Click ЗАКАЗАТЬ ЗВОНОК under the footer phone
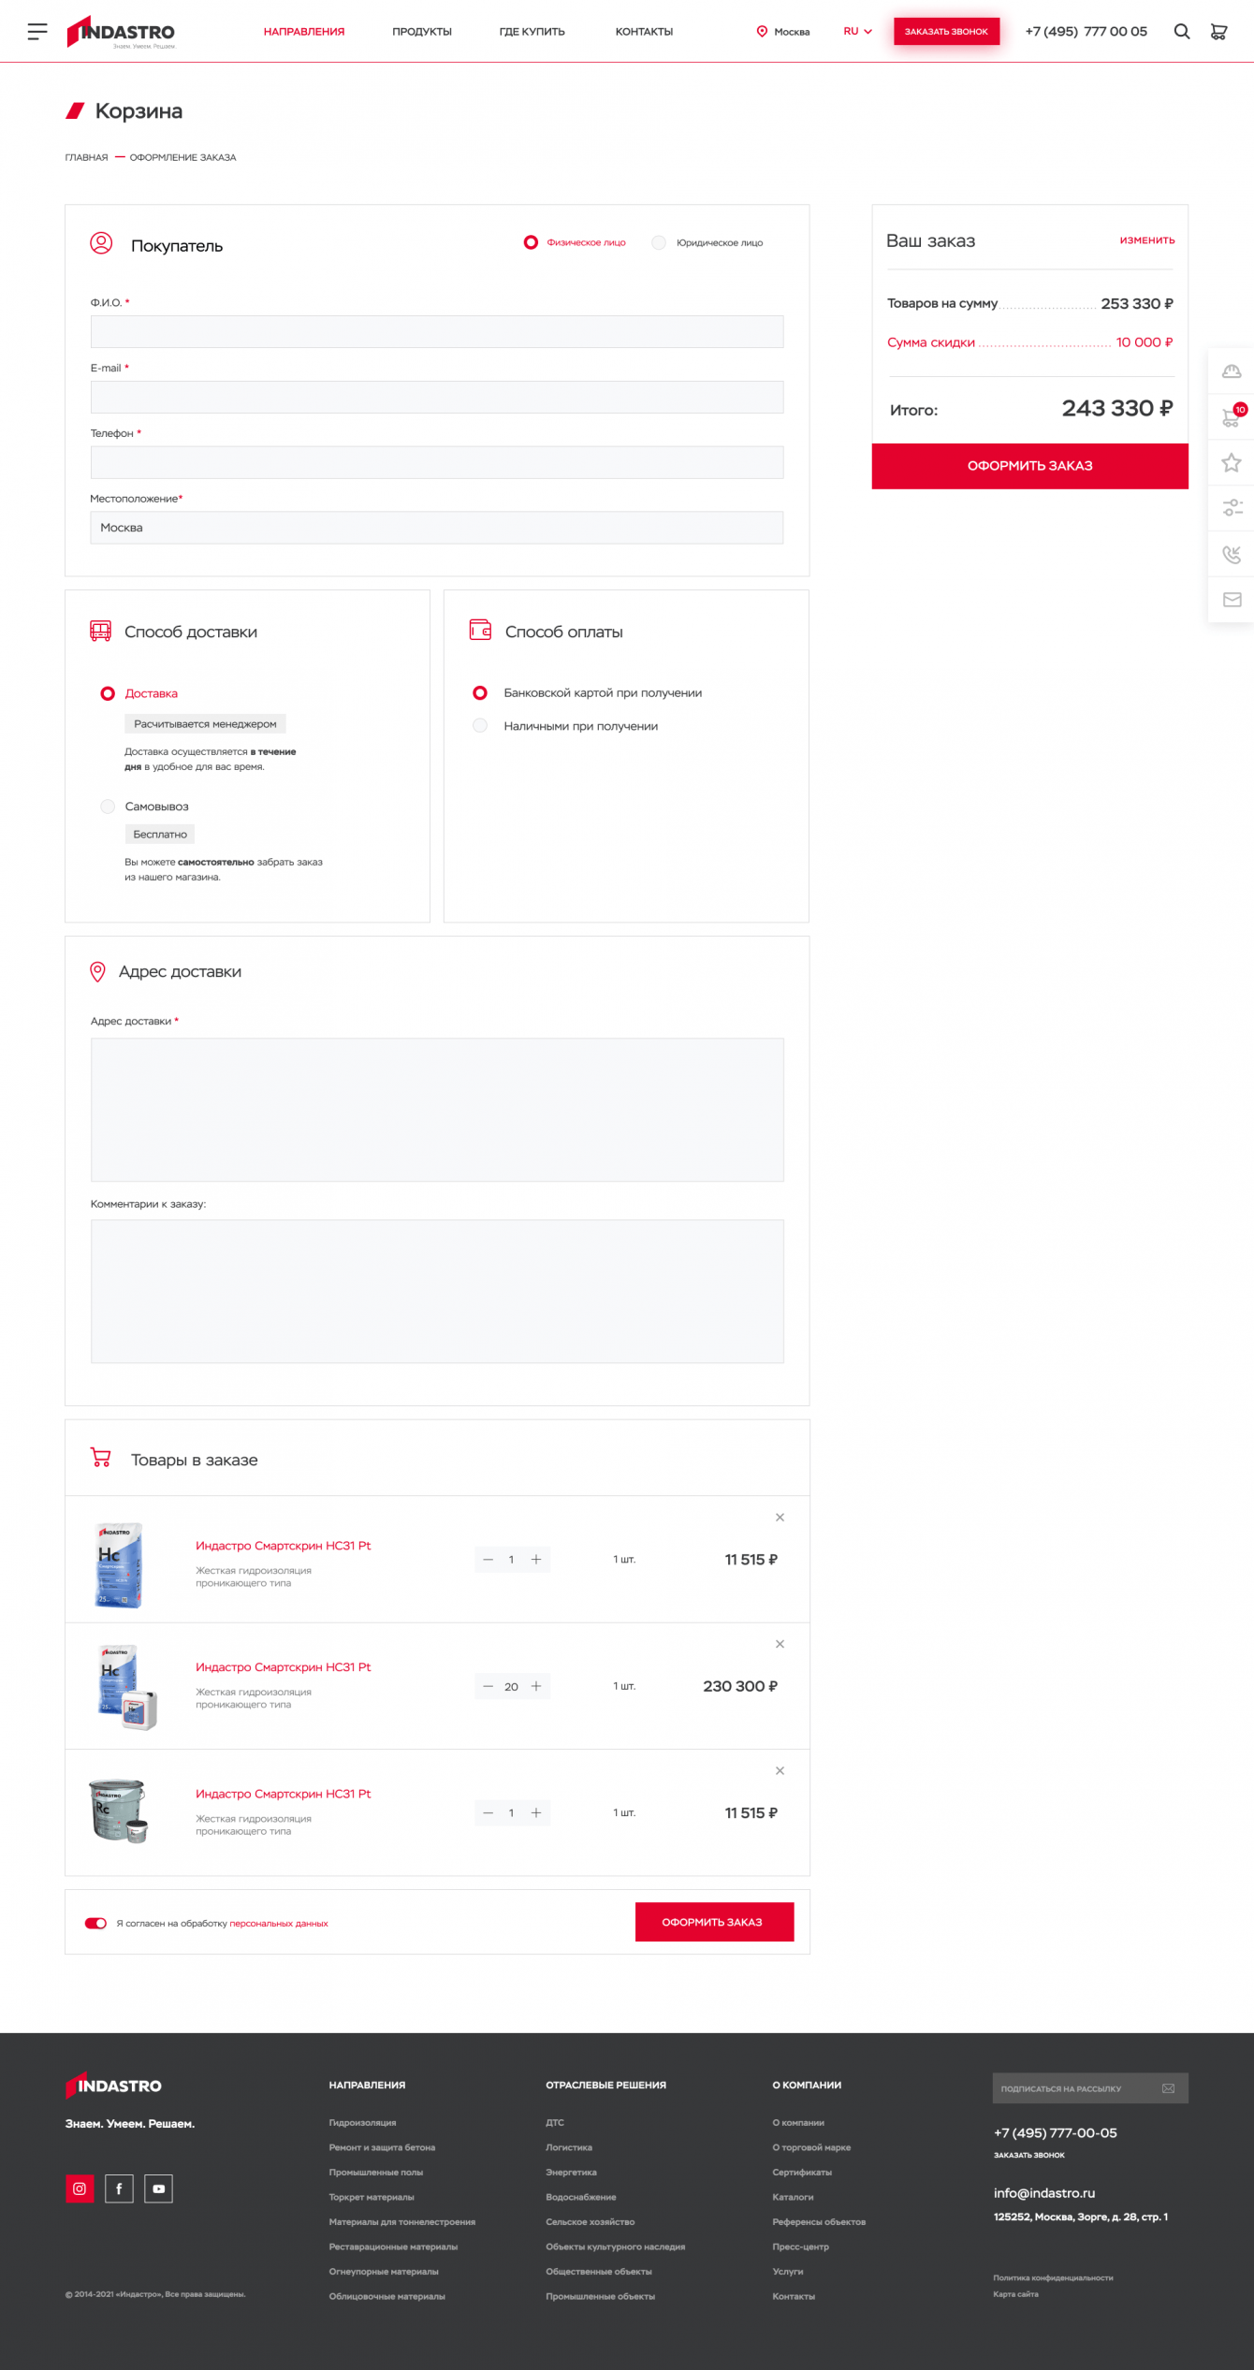 [1028, 2155]
